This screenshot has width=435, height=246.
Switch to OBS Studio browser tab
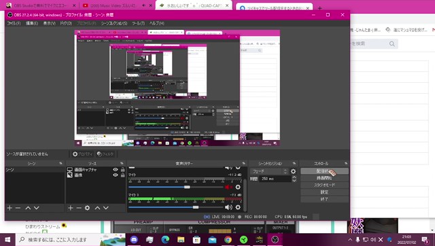point(40,5)
